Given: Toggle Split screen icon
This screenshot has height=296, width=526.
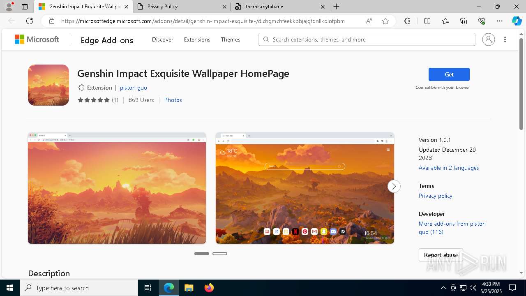Looking at the screenshot, I should (x=427, y=21).
